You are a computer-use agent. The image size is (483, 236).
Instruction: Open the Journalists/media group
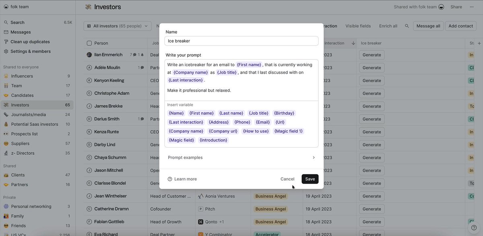click(x=37, y=115)
